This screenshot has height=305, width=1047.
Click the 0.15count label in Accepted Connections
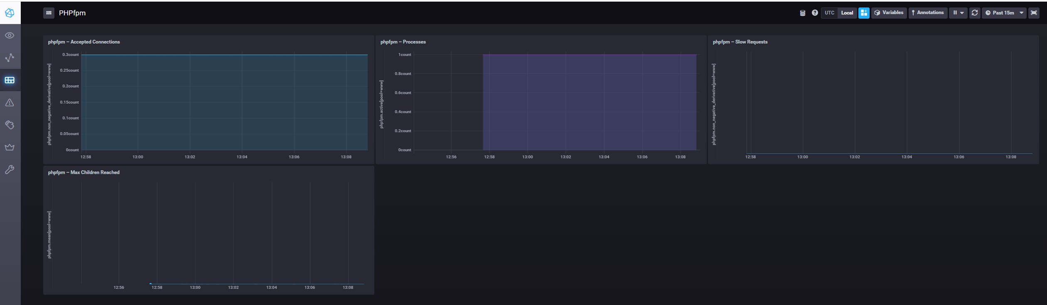coord(69,102)
